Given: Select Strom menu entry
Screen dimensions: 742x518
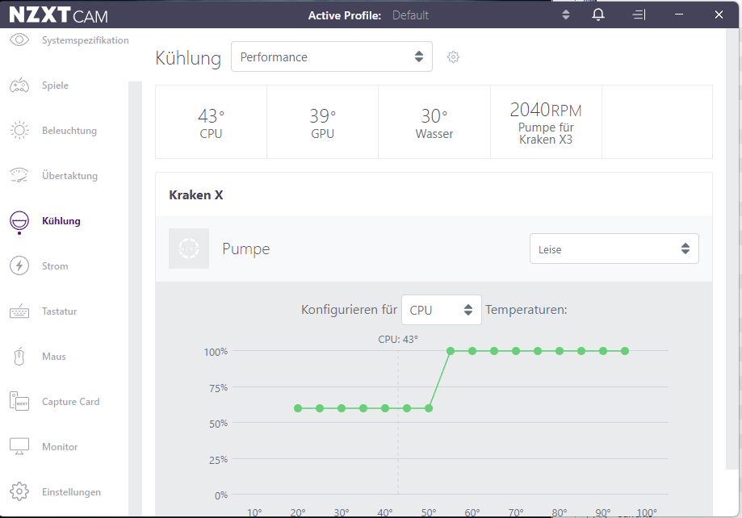Looking at the screenshot, I should 55,266.
